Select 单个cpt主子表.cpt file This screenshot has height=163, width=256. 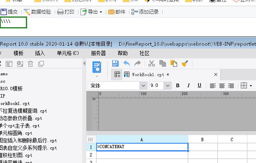pyautogui.click(x=20, y=126)
